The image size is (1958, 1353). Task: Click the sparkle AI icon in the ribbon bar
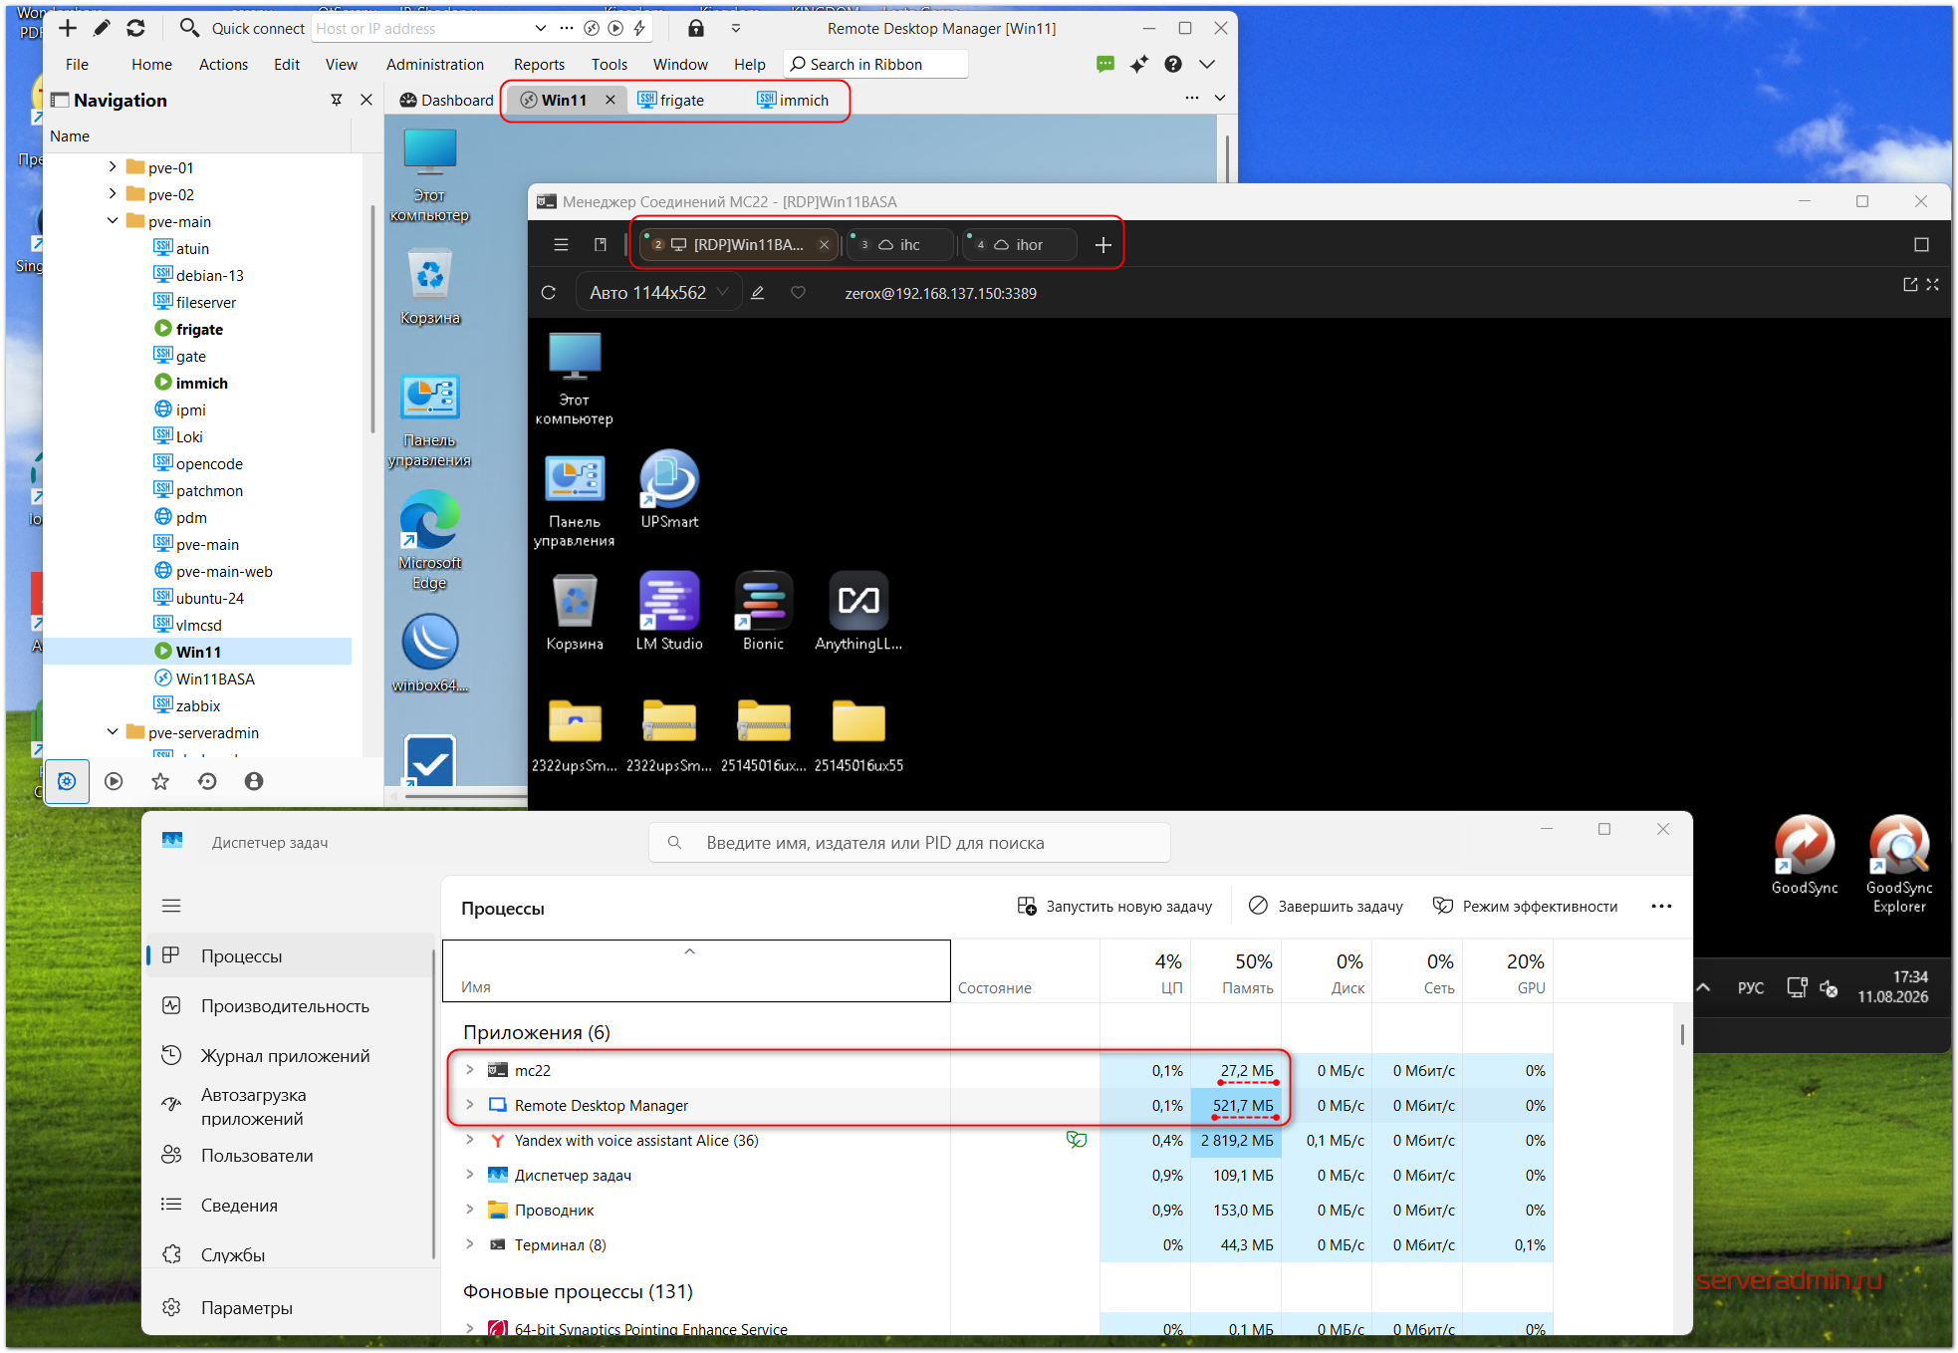[x=1138, y=64]
